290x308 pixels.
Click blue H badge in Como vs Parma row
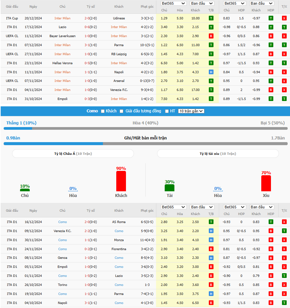[211, 294]
